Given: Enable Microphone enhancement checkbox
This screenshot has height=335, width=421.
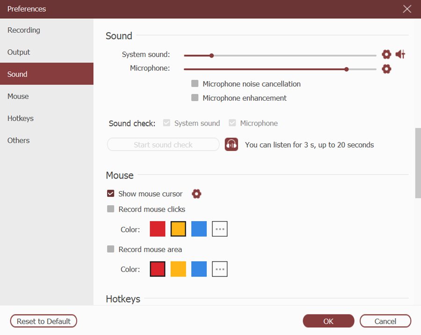Looking at the screenshot, I should click(x=195, y=98).
